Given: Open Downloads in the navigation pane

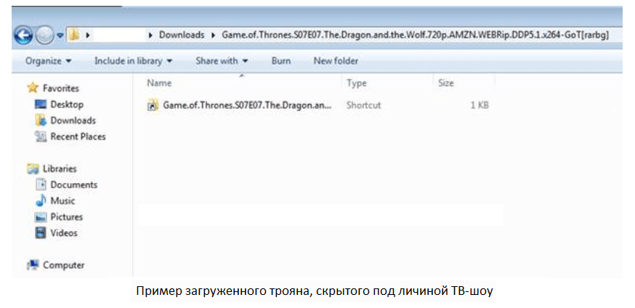Looking at the screenshot, I should point(73,121).
